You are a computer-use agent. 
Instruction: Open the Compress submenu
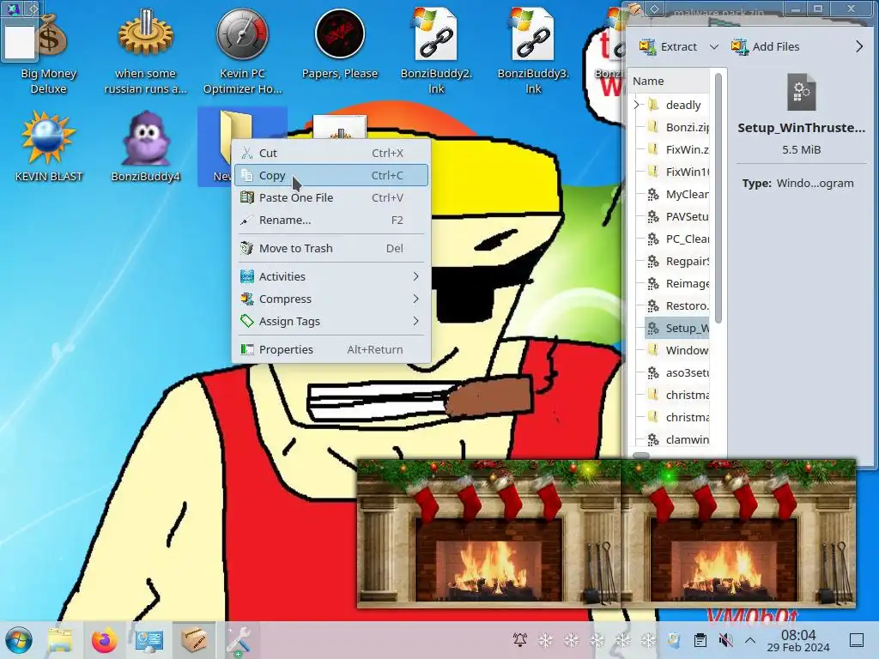coord(330,299)
